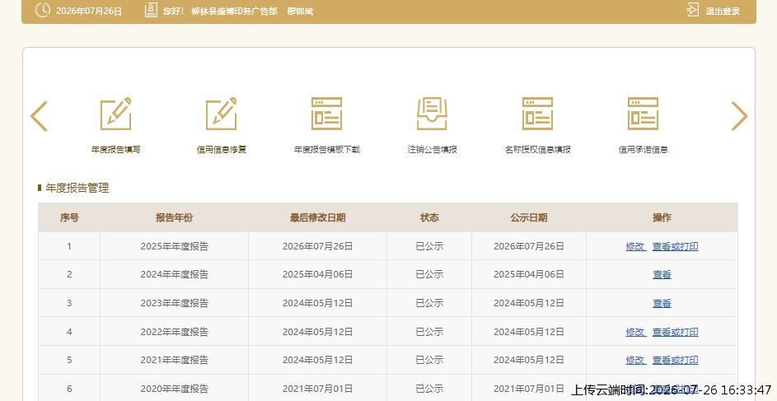Click the 状态 column header
777x401 pixels.
pyautogui.click(x=429, y=217)
